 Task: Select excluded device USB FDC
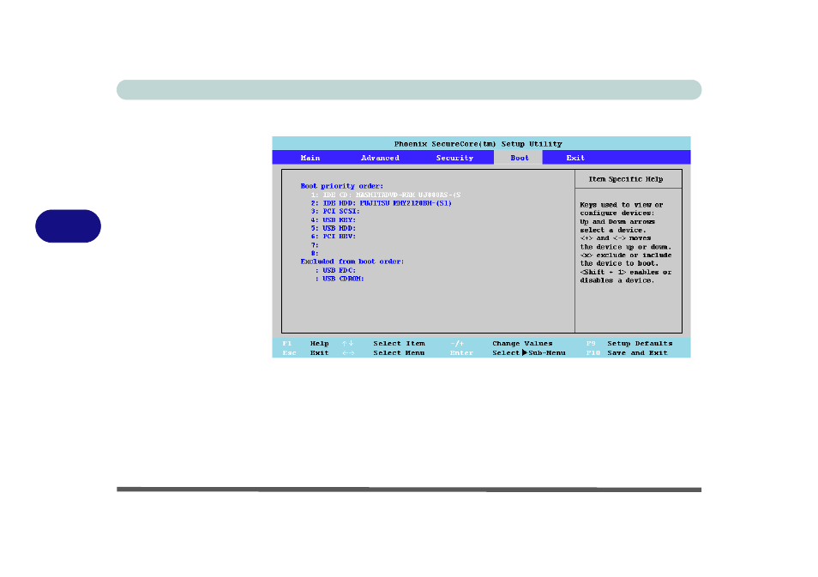click(335, 270)
